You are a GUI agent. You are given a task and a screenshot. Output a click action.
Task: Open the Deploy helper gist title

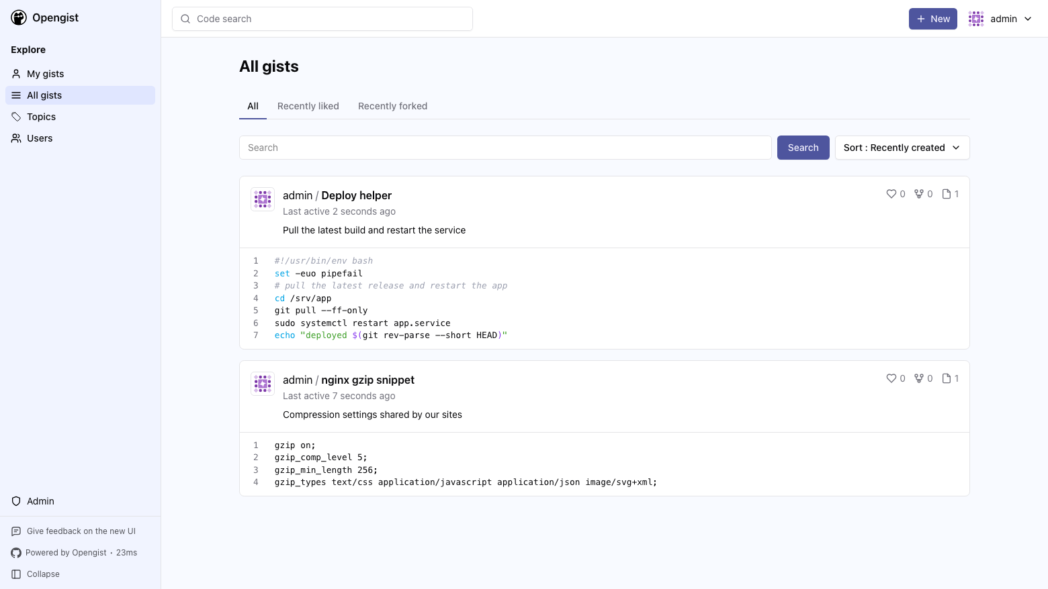click(x=356, y=195)
